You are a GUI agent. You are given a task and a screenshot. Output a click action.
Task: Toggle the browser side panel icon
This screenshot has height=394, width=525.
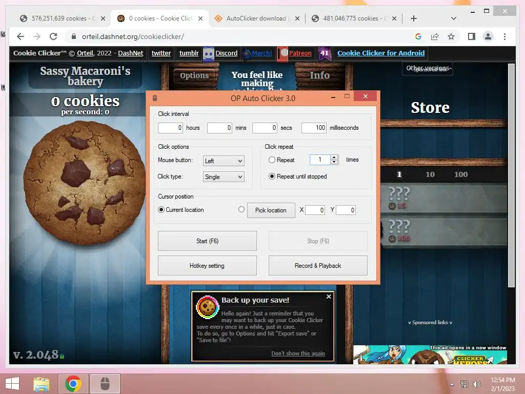472,36
